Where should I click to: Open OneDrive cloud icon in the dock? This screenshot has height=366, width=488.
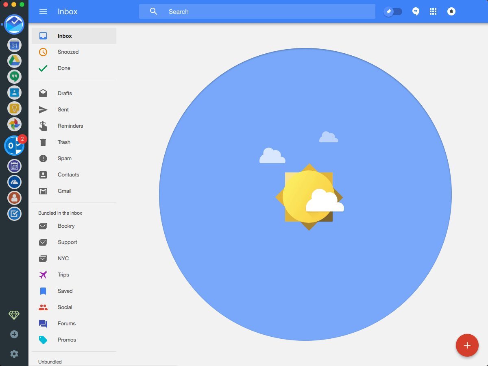coord(14,182)
